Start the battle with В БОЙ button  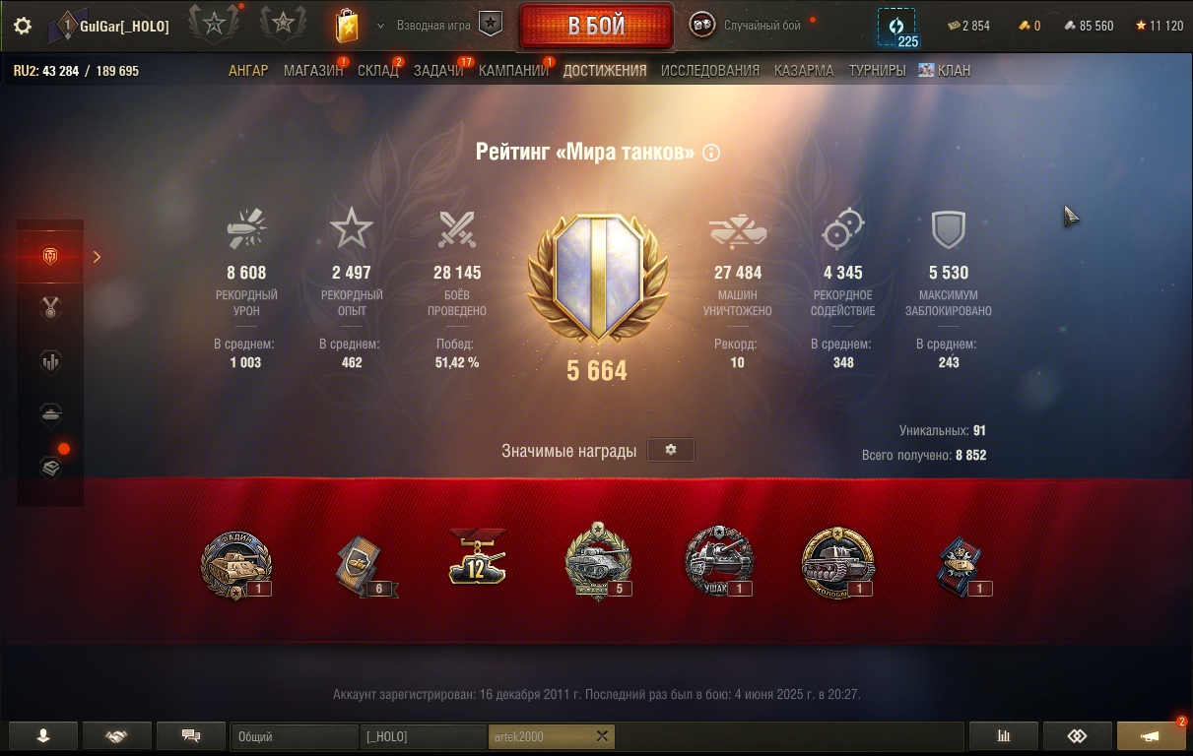596,26
